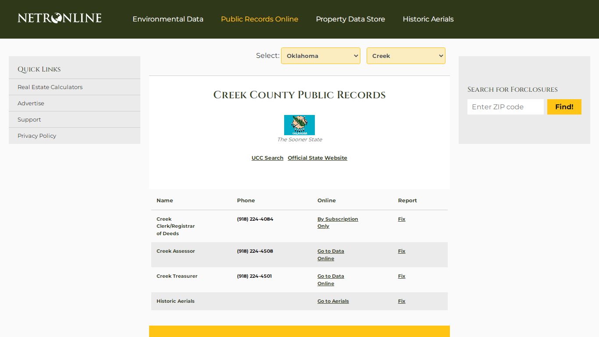Select the phone number (918) 224-4508
Viewport: 599px width, 337px height.
[x=255, y=251]
